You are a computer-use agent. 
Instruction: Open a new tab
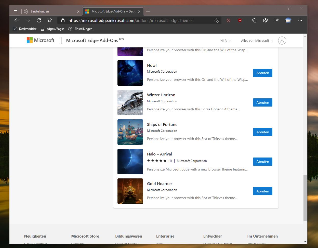pyautogui.click(x=148, y=11)
